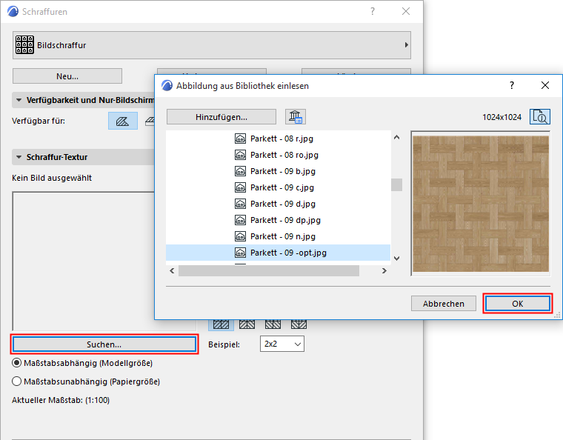The width and height of the screenshot is (563, 440).
Task: Open the library manager icon
Action: point(296,116)
